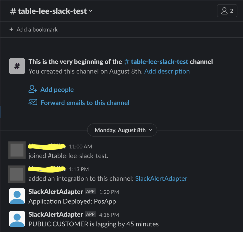Screen dimensions: 243x232
Task: Click the gray hash channel icon
Action: pos(17,66)
